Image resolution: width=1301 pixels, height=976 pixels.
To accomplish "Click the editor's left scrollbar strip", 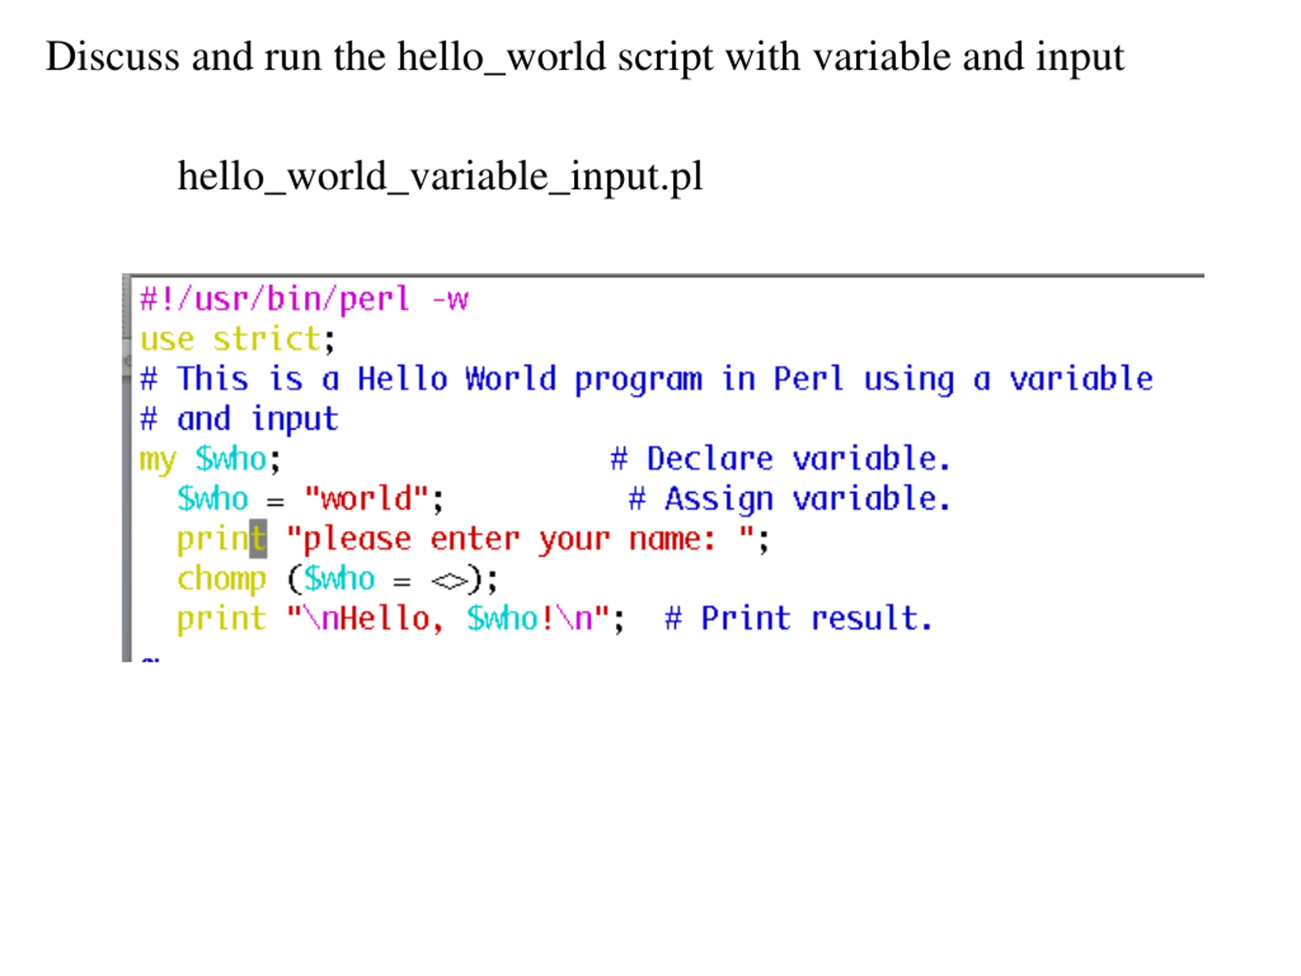I will click(x=127, y=468).
